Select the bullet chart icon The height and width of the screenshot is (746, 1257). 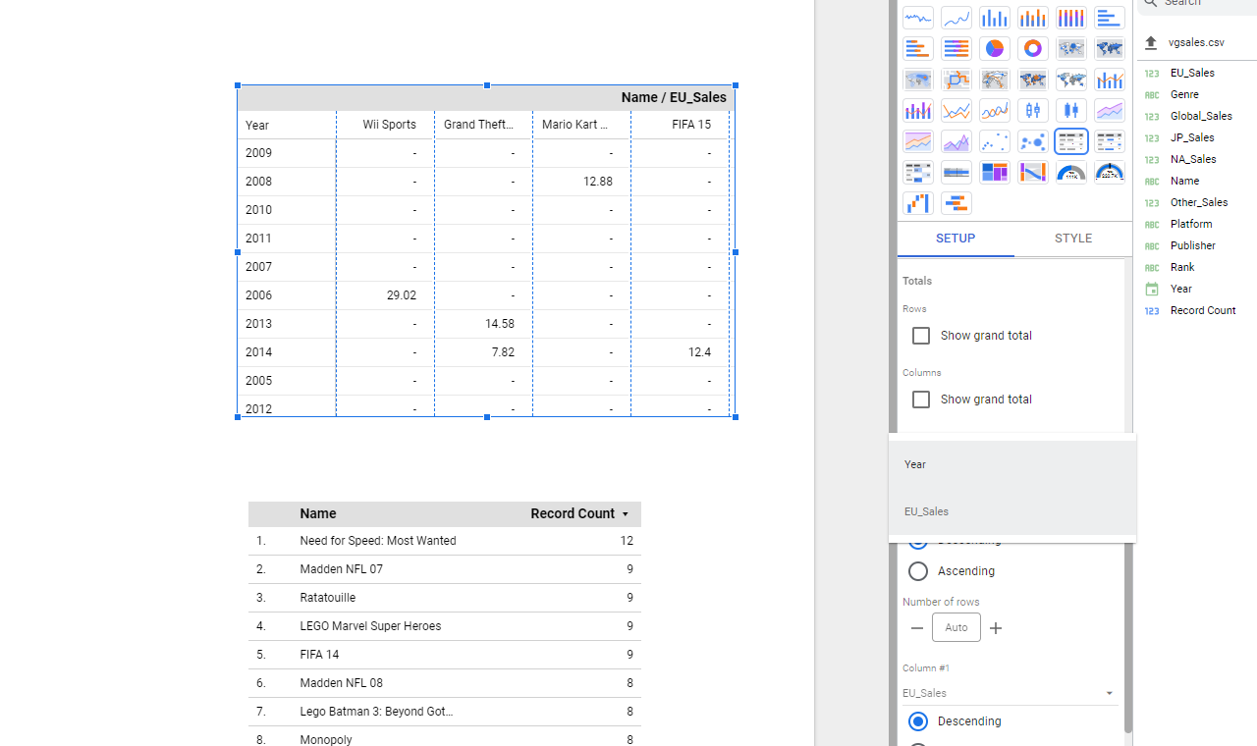(956, 173)
